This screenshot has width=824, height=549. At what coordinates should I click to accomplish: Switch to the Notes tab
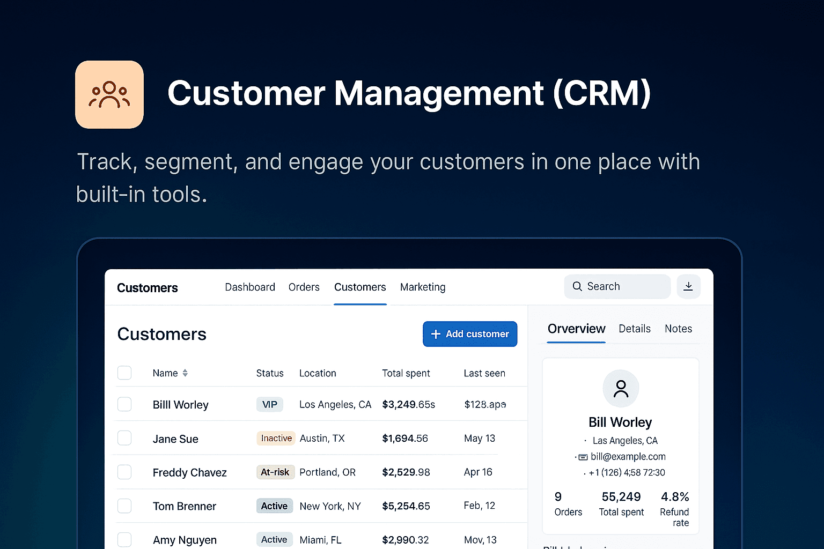pyautogui.click(x=678, y=329)
